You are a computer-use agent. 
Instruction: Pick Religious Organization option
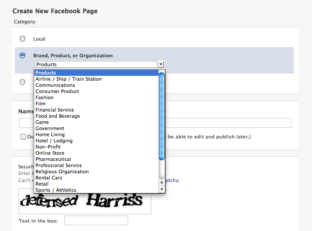click(96, 171)
